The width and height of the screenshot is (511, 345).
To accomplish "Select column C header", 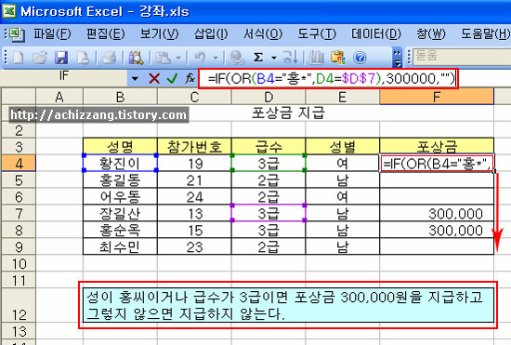I will coord(194,97).
